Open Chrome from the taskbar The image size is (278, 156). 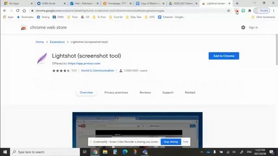[x=95, y=152]
